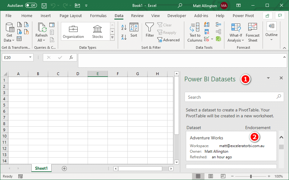The image size is (289, 180).
Task: Click the 100% zoom level
Action: click(x=278, y=176)
